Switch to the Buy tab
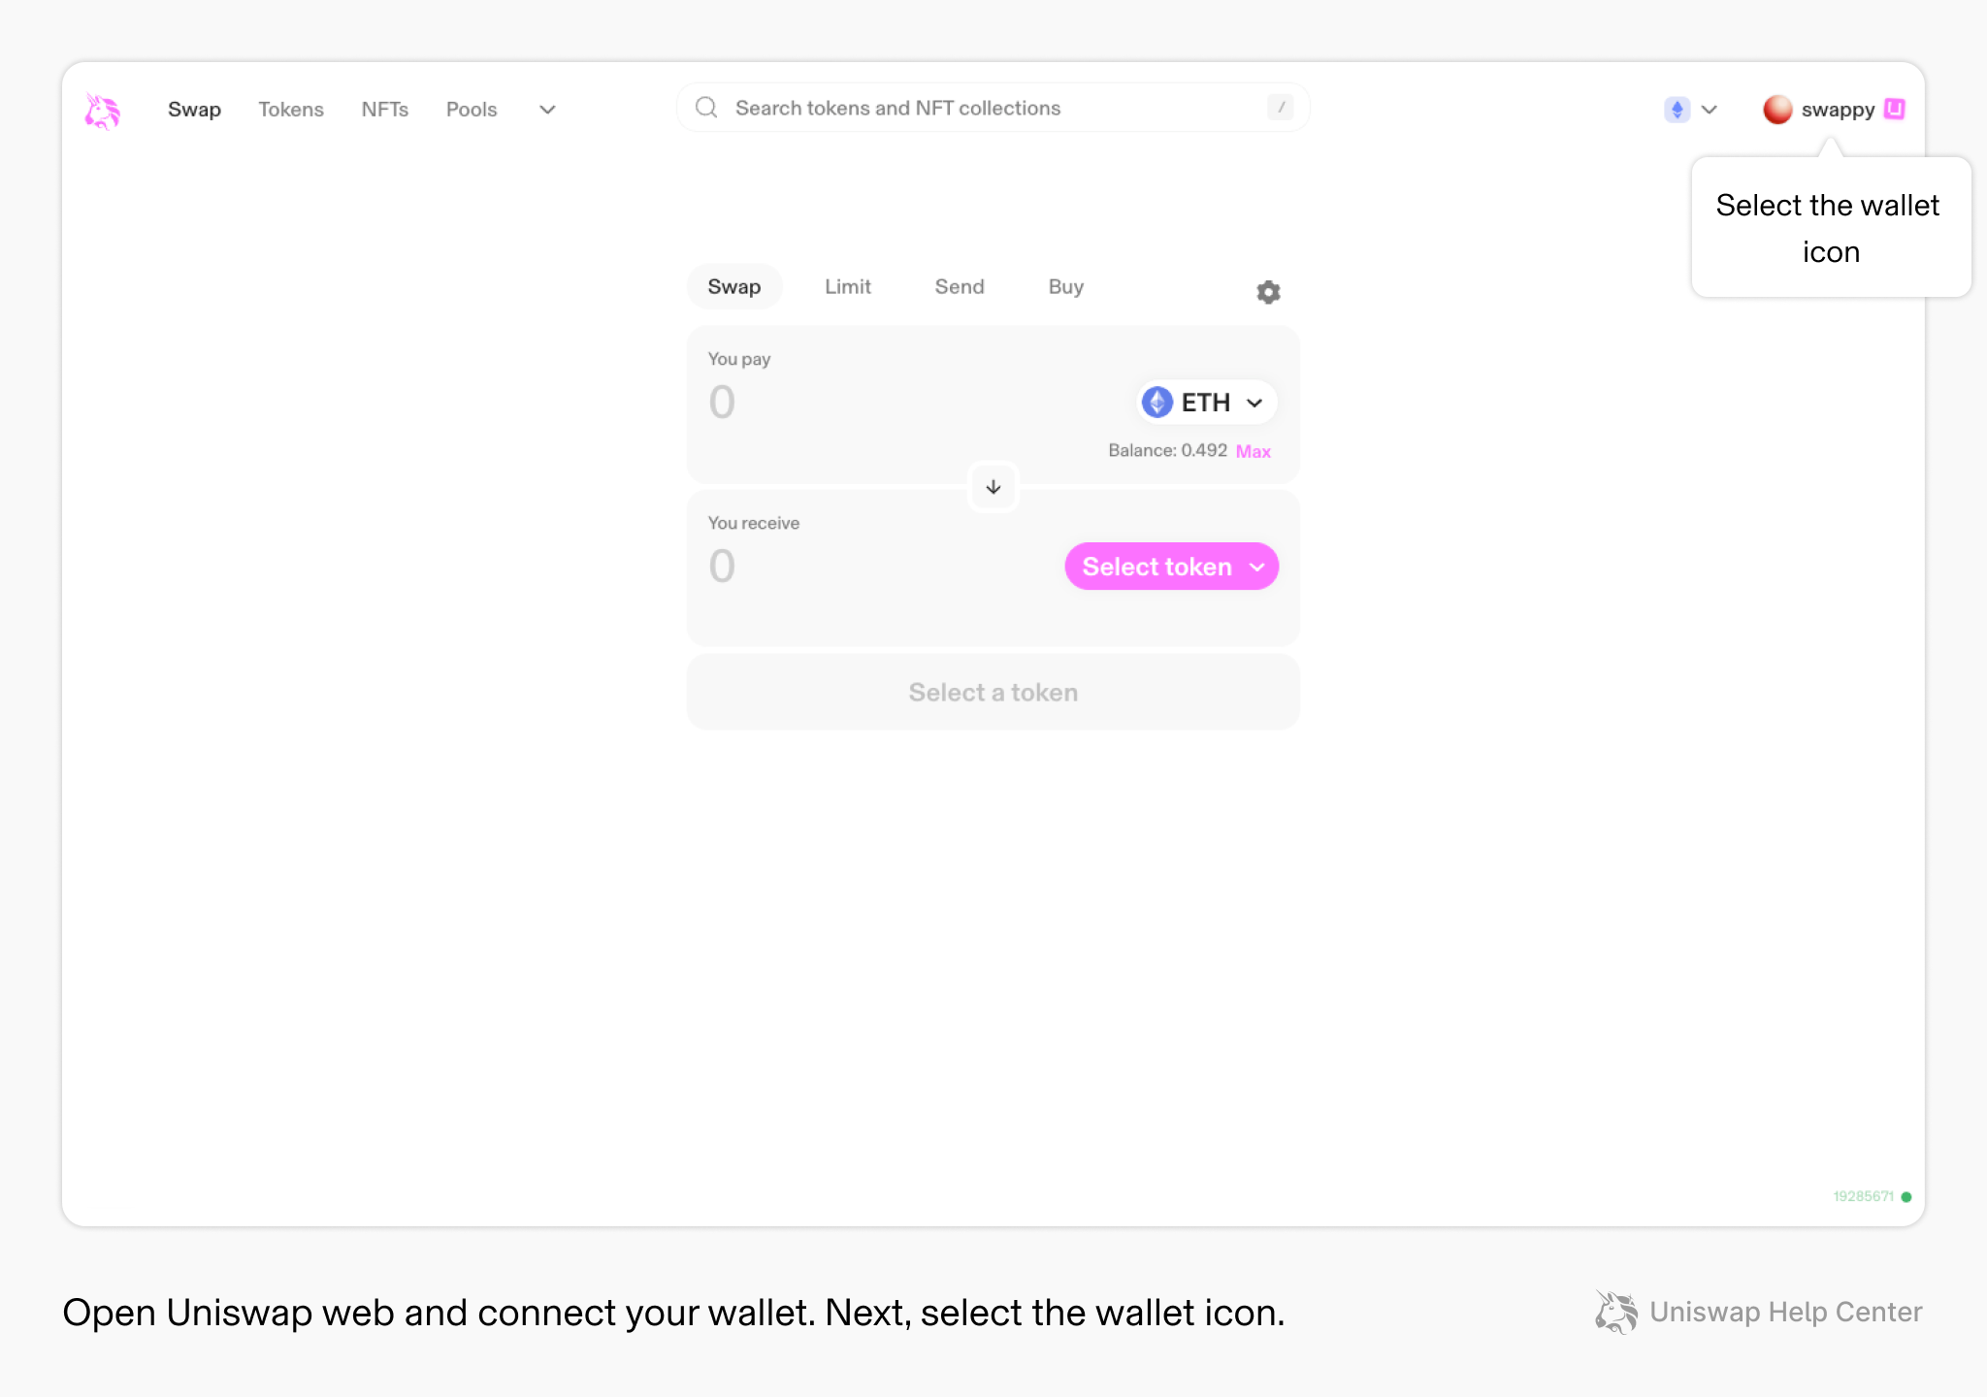Screen dimensions: 1987x1397 point(1066,286)
